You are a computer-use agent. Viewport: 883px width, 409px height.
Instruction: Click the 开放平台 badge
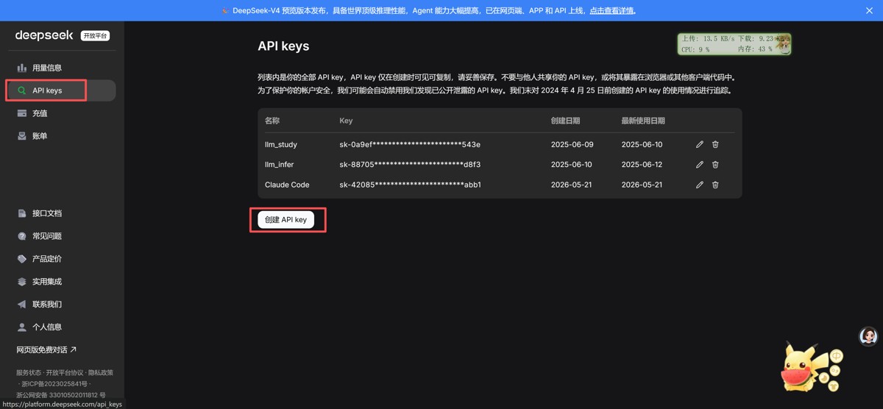(95, 35)
